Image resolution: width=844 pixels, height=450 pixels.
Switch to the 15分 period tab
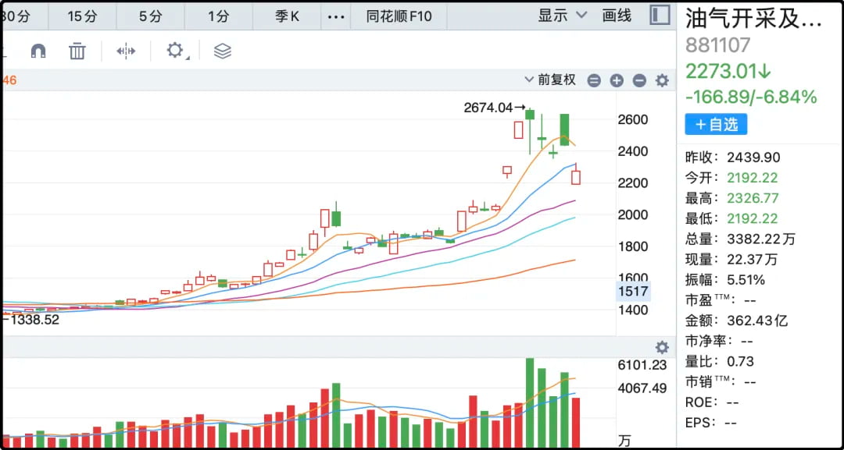(x=82, y=16)
